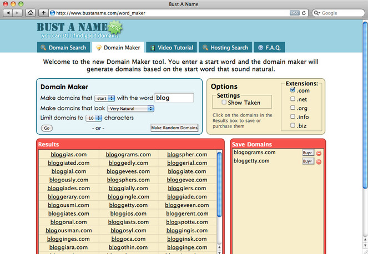Select blogothin.com in Results
Image resolution: width=368 pixels, height=254 pixels.
[x=128, y=247]
